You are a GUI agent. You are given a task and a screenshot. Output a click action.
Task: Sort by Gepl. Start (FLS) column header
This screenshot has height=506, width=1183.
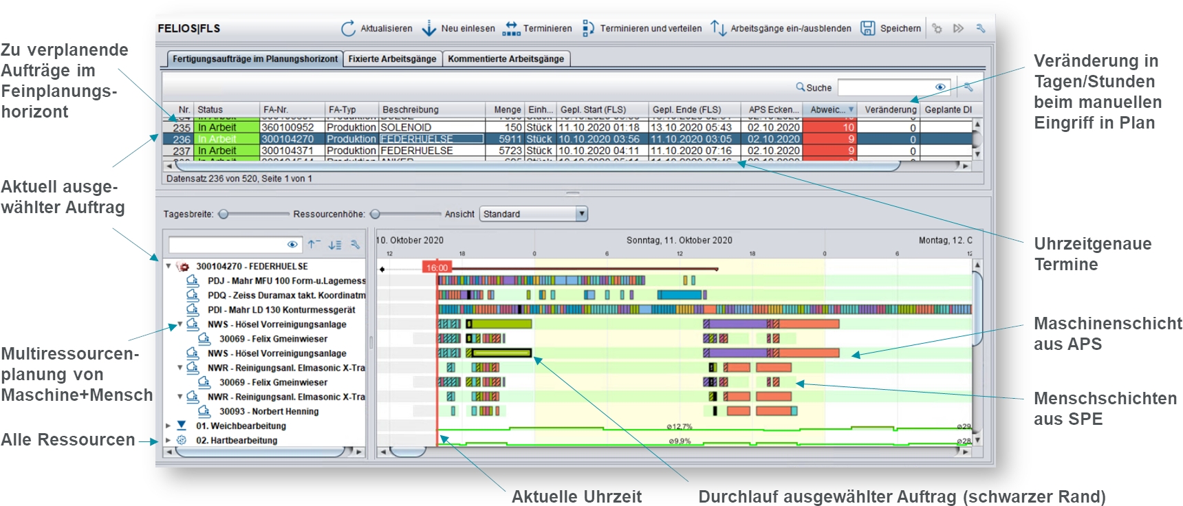click(x=603, y=109)
